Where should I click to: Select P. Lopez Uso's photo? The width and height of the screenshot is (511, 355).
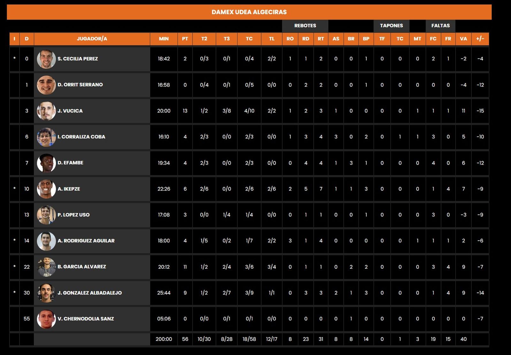coord(46,215)
